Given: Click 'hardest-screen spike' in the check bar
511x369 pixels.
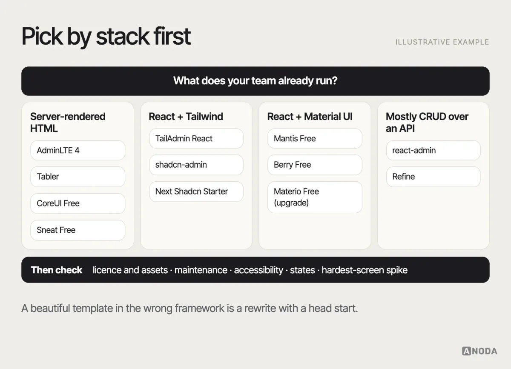Looking at the screenshot, I should pyautogui.click(x=365, y=270).
